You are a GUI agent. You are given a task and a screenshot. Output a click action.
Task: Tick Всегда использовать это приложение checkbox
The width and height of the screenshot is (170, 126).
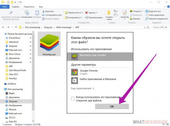click(73, 99)
